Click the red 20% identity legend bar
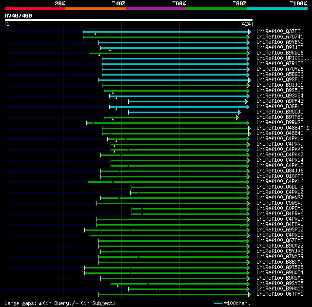Viewport: 312px width, 307px height. 35,9
